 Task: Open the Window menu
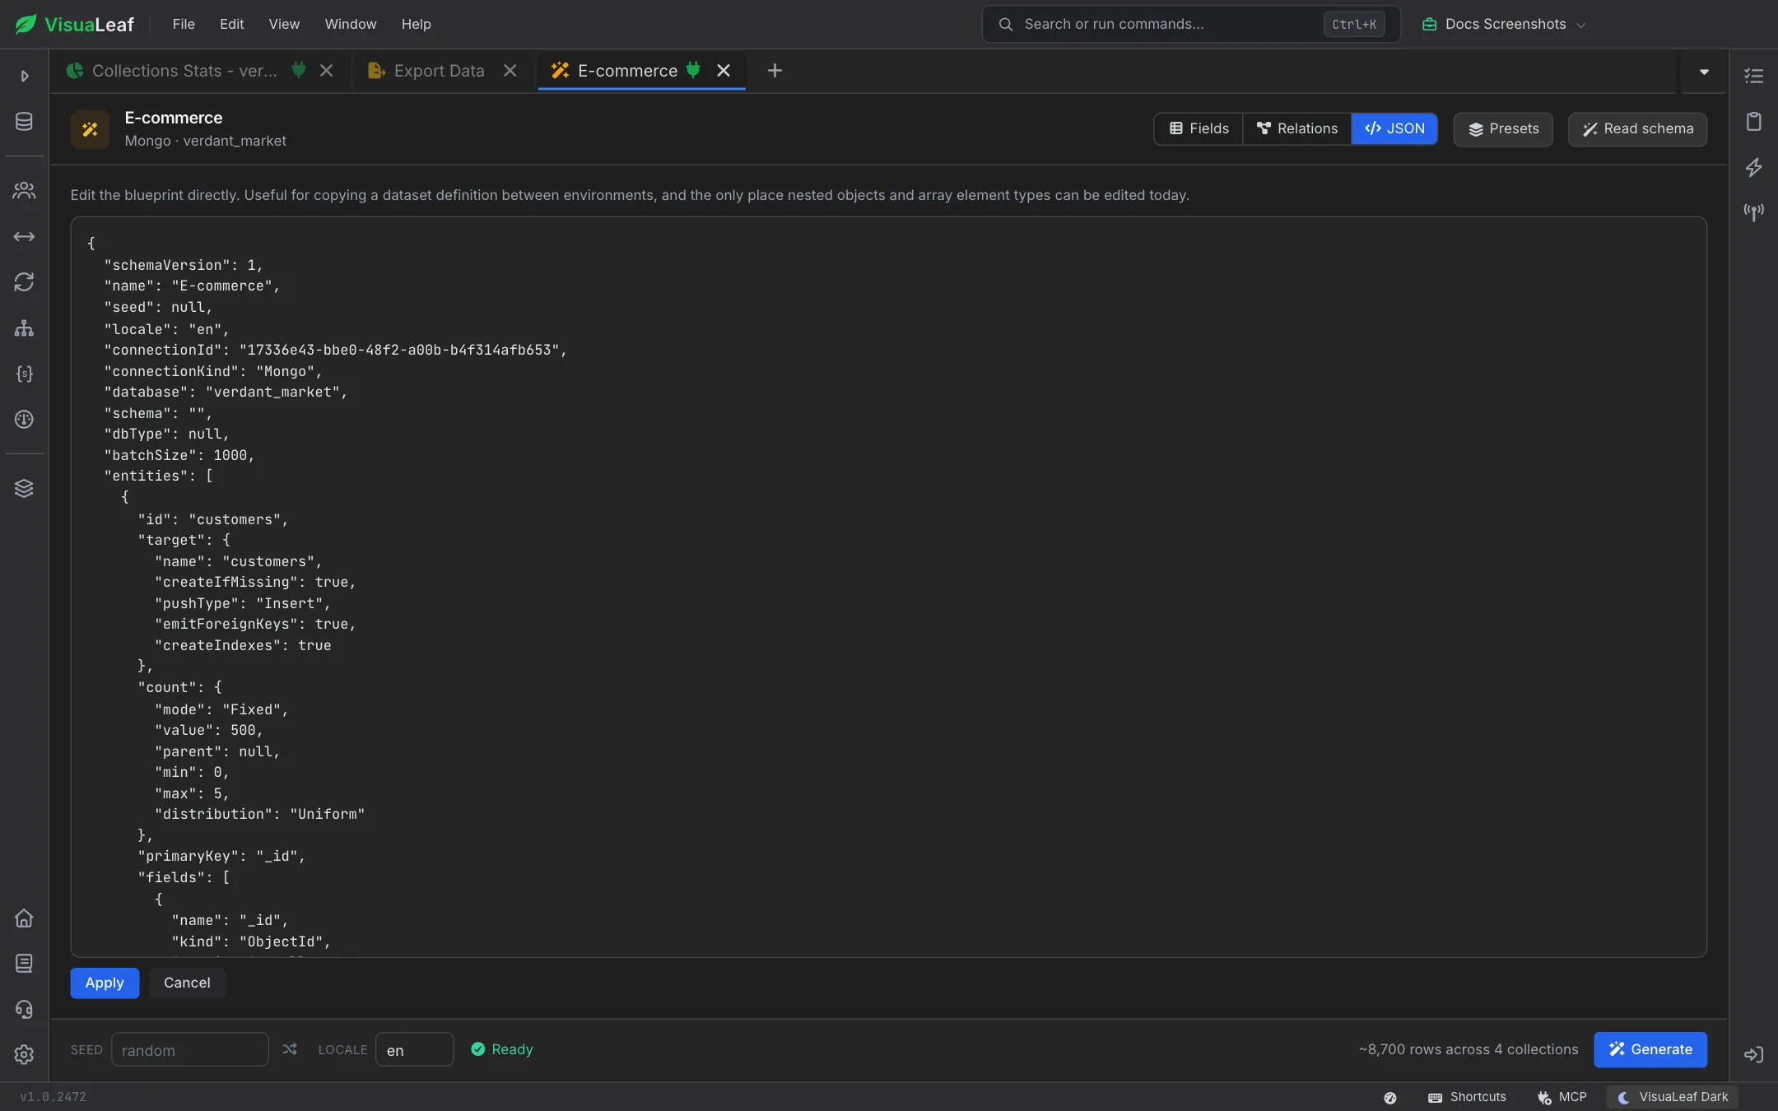pos(351,24)
